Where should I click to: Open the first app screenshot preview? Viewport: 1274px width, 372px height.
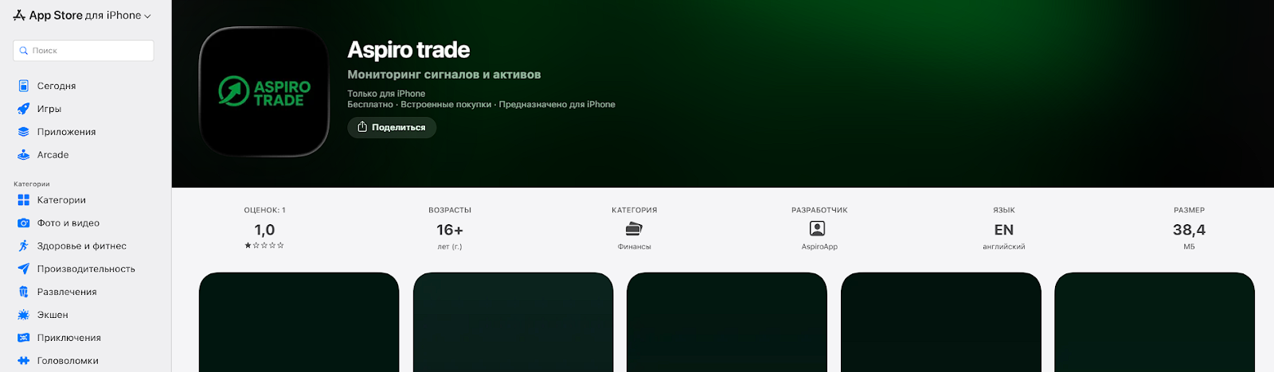click(299, 322)
